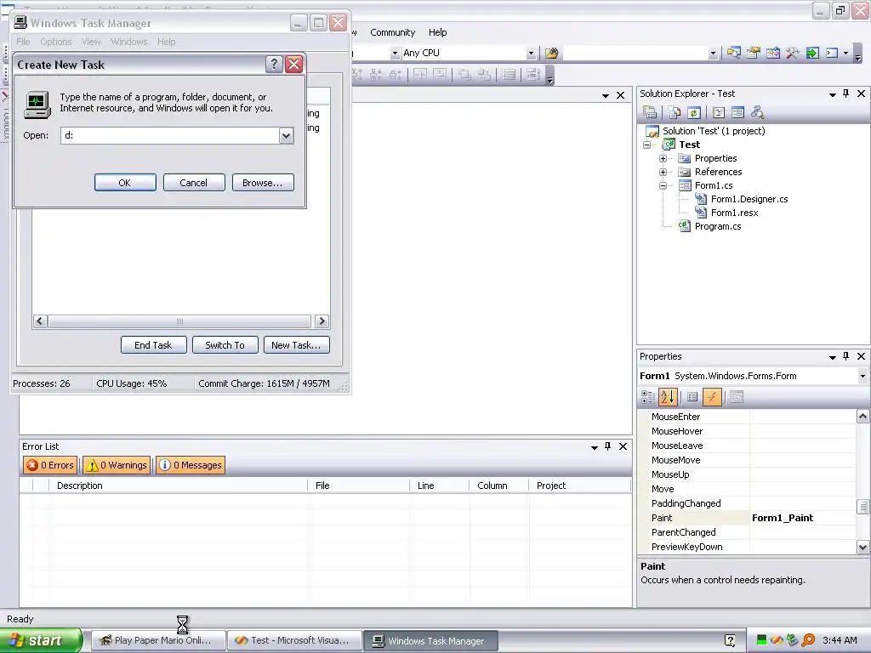
Task: Select the MouseMove event row
Action: click(753, 460)
